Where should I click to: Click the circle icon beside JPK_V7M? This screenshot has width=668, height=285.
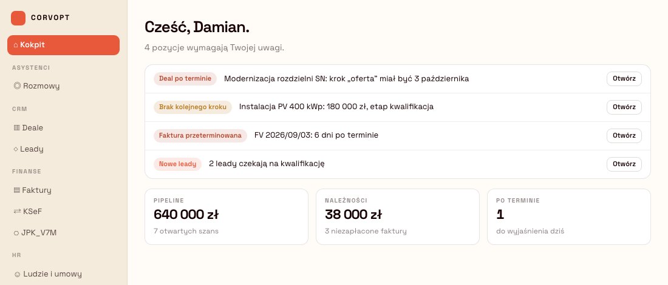click(16, 233)
